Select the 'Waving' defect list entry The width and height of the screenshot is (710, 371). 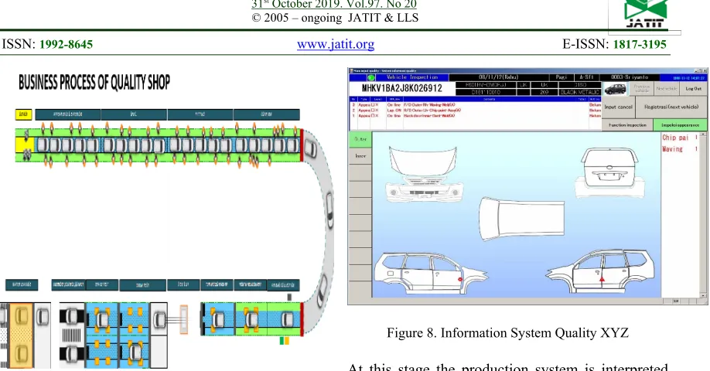[680, 149]
